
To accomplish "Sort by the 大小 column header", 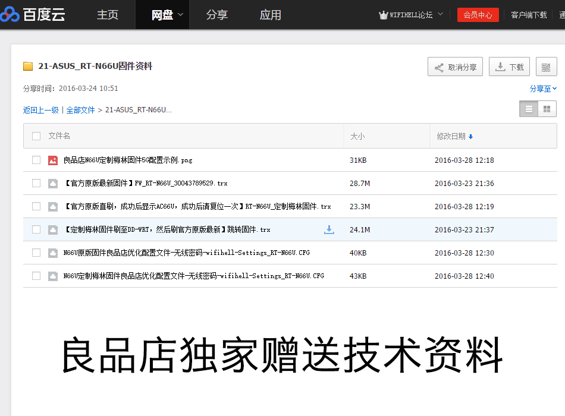I will [x=357, y=137].
